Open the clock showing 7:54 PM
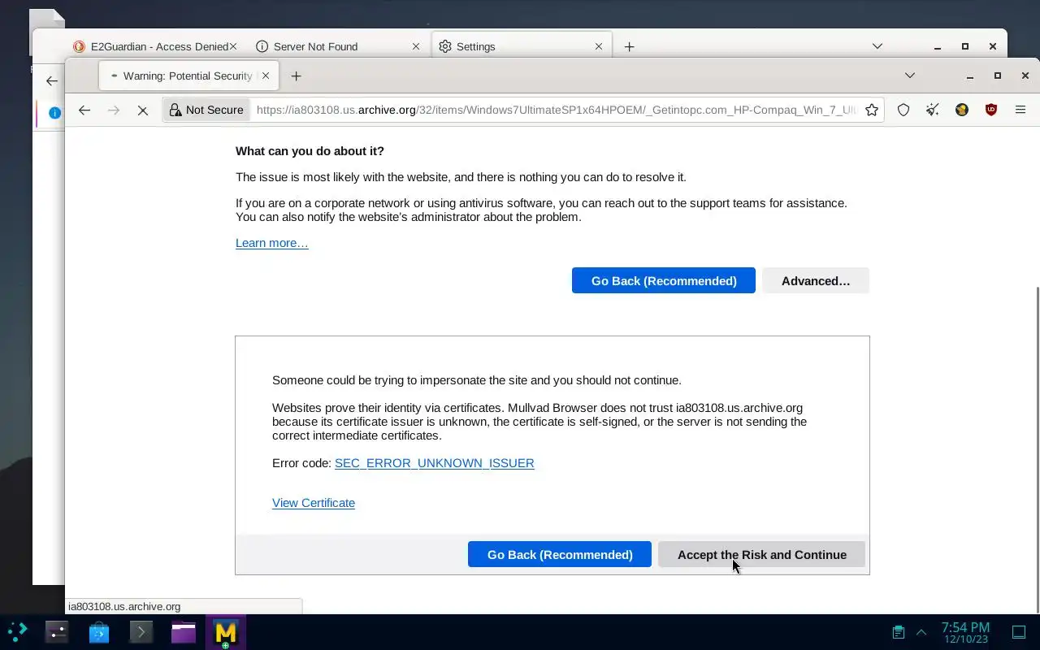This screenshot has height=650, width=1040. (x=965, y=632)
